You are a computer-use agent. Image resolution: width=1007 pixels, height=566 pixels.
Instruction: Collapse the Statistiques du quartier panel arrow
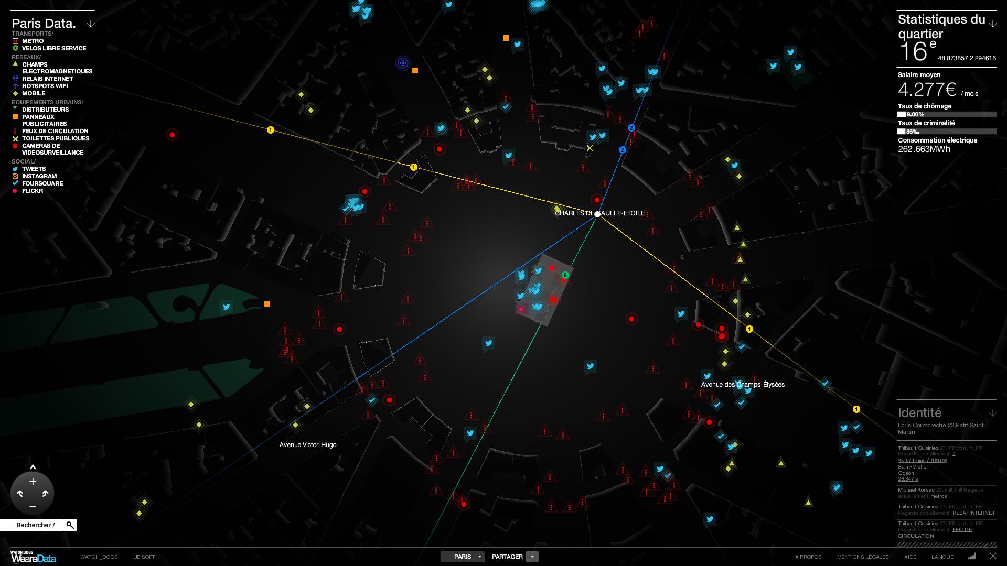coord(992,24)
